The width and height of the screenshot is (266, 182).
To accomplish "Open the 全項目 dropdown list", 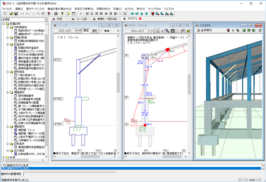I will pyautogui.click(x=46, y=20).
